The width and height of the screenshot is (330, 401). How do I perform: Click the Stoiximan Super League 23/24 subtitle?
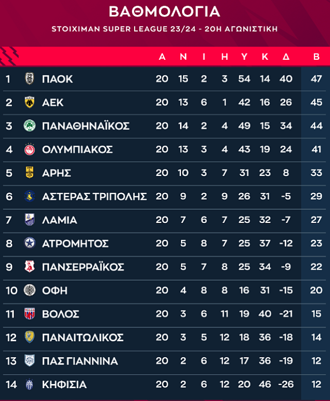coord(164,29)
